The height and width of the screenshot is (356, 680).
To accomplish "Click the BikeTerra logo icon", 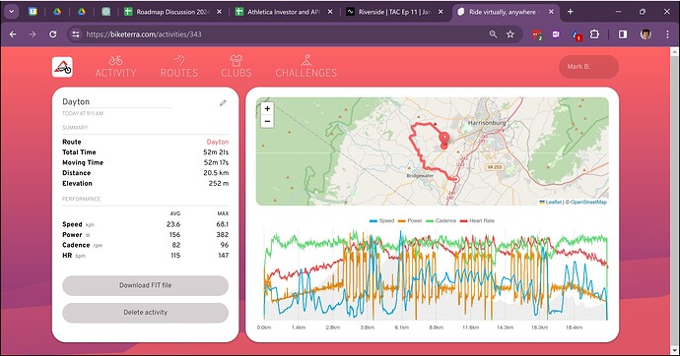I will pyautogui.click(x=62, y=67).
